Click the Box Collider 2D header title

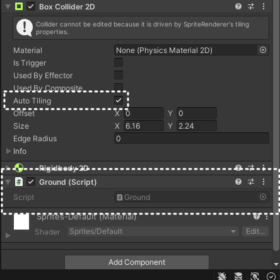(x=67, y=7)
